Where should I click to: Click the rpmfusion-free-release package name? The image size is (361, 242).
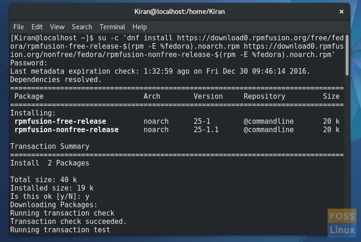pos(60,121)
